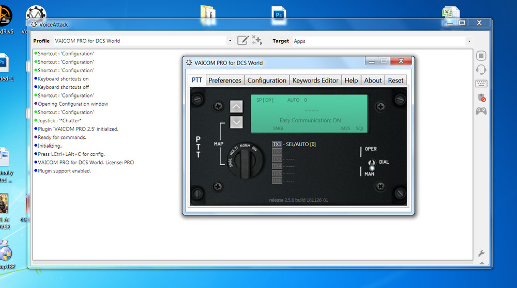The width and height of the screenshot is (517, 288).
Task: Close the VAICOM PRO for DCS World window
Action: tap(401, 61)
